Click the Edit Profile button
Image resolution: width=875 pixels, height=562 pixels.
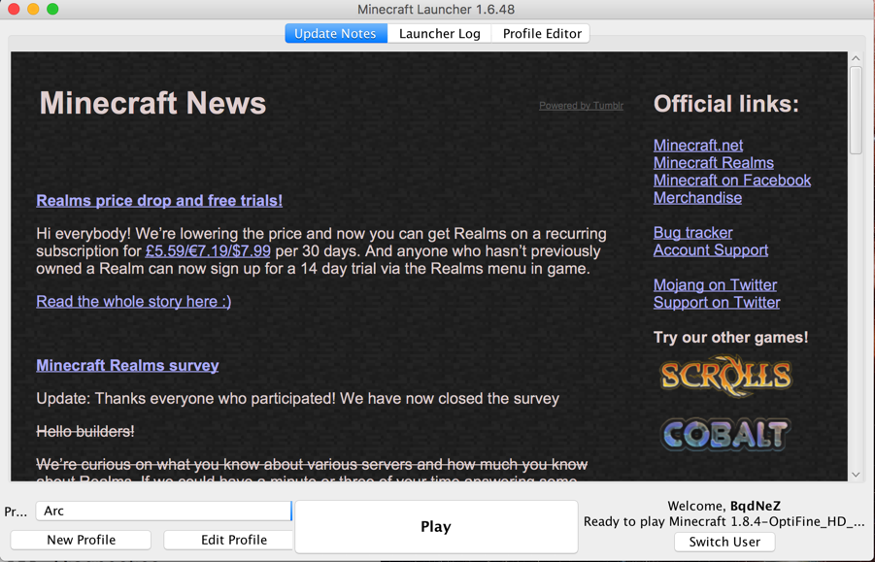[228, 540]
